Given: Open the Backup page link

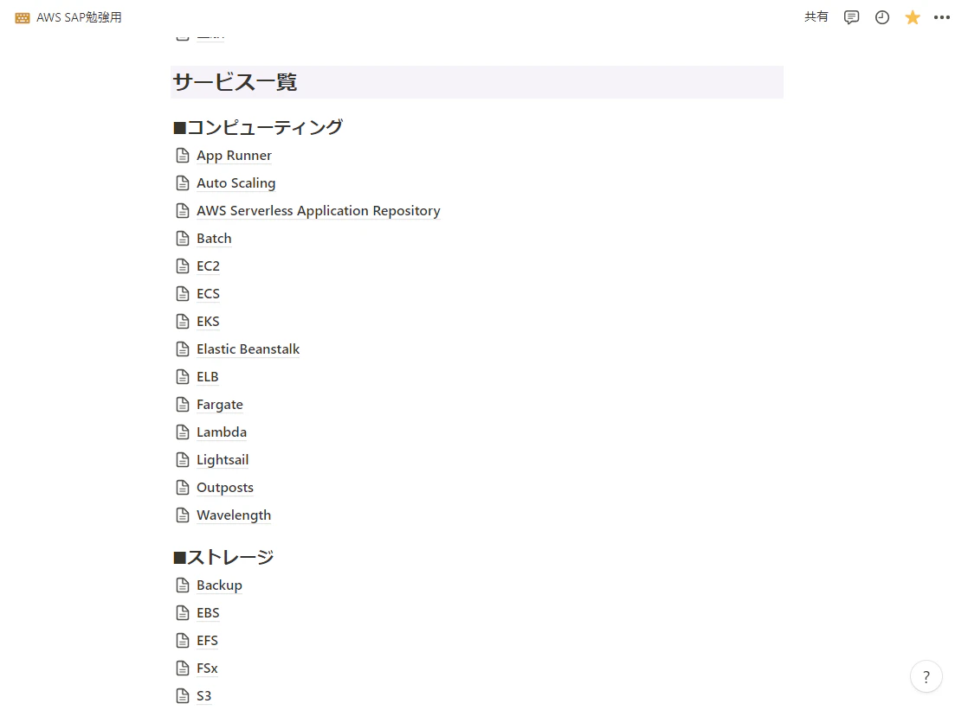Looking at the screenshot, I should [219, 585].
